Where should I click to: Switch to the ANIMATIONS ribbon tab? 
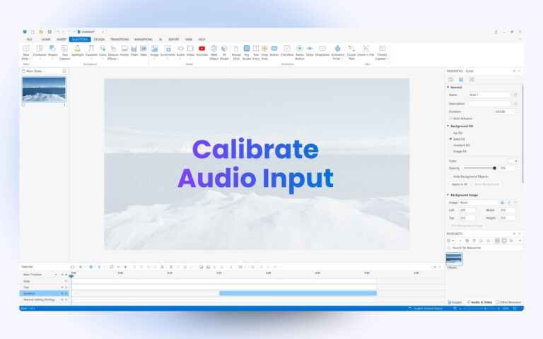(x=144, y=40)
